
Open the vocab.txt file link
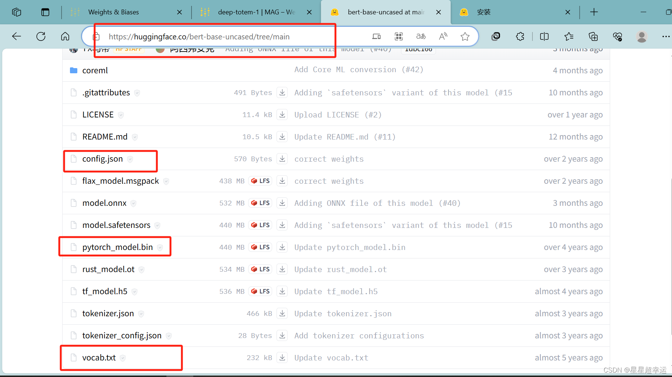[99, 357]
